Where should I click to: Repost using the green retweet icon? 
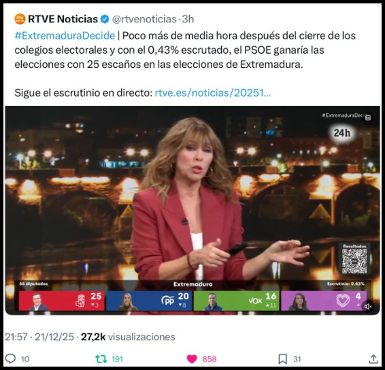101,359
